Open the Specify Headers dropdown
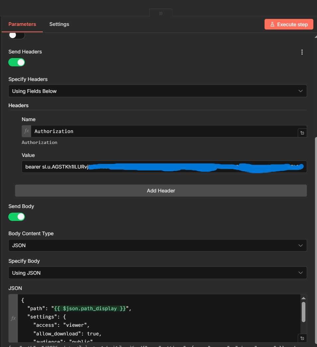The image size is (317, 347). 157,91
